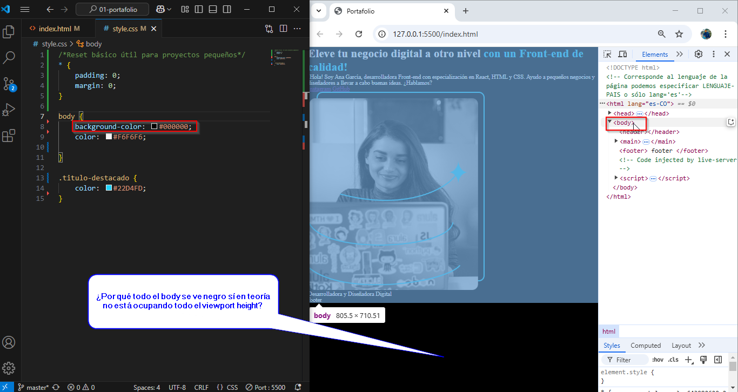This screenshot has width=738, height=392.
Task: Open the editor More Actions ellipsis menu
Action: pyautogui.click(x=297, y=29)
